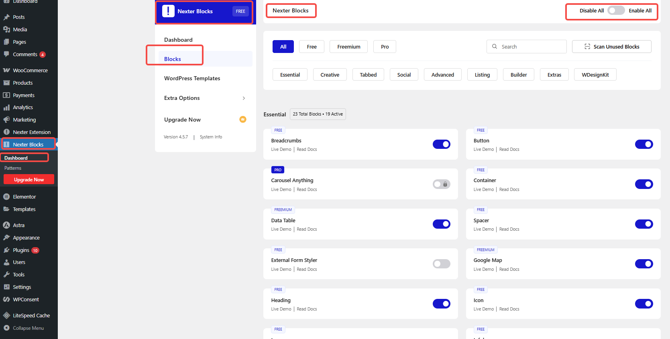Disable the Google Map block toggle
This screenshot has height=339, width=670.
[x=644, y=264]
